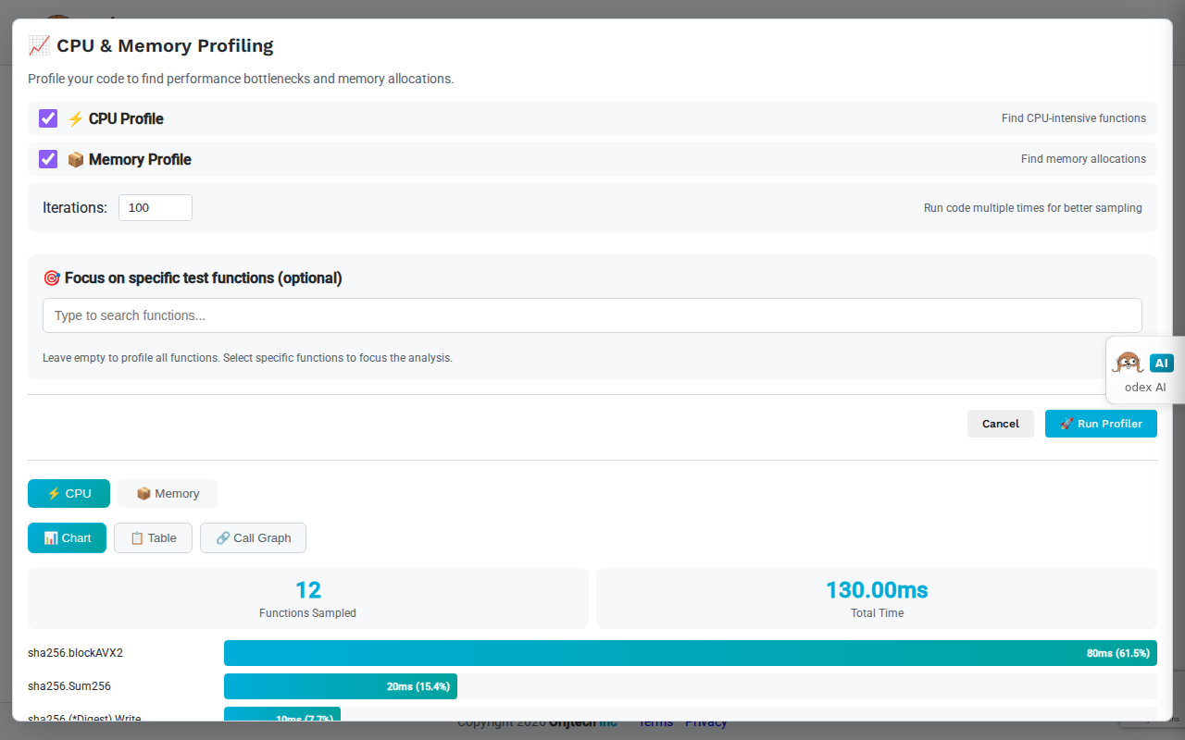
Task: Switch to the CPU results tab
Action: pyautogui.click(x=69, y=494)
